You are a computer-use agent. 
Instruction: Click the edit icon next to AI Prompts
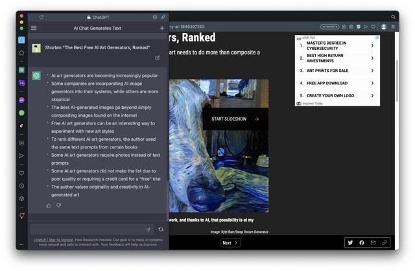coord(344,27)
